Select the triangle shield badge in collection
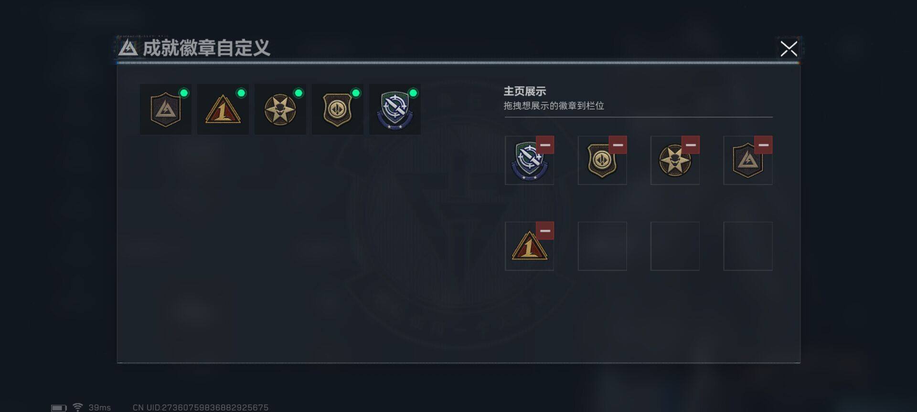The image size is (917, 412). (x=165, y=110)
